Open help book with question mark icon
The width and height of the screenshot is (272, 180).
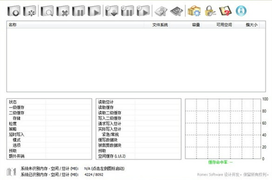[x=226, y=11]
